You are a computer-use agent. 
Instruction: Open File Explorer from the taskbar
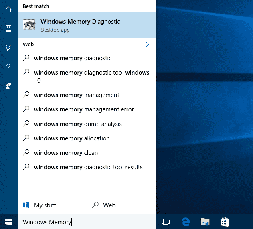point(205,222)
